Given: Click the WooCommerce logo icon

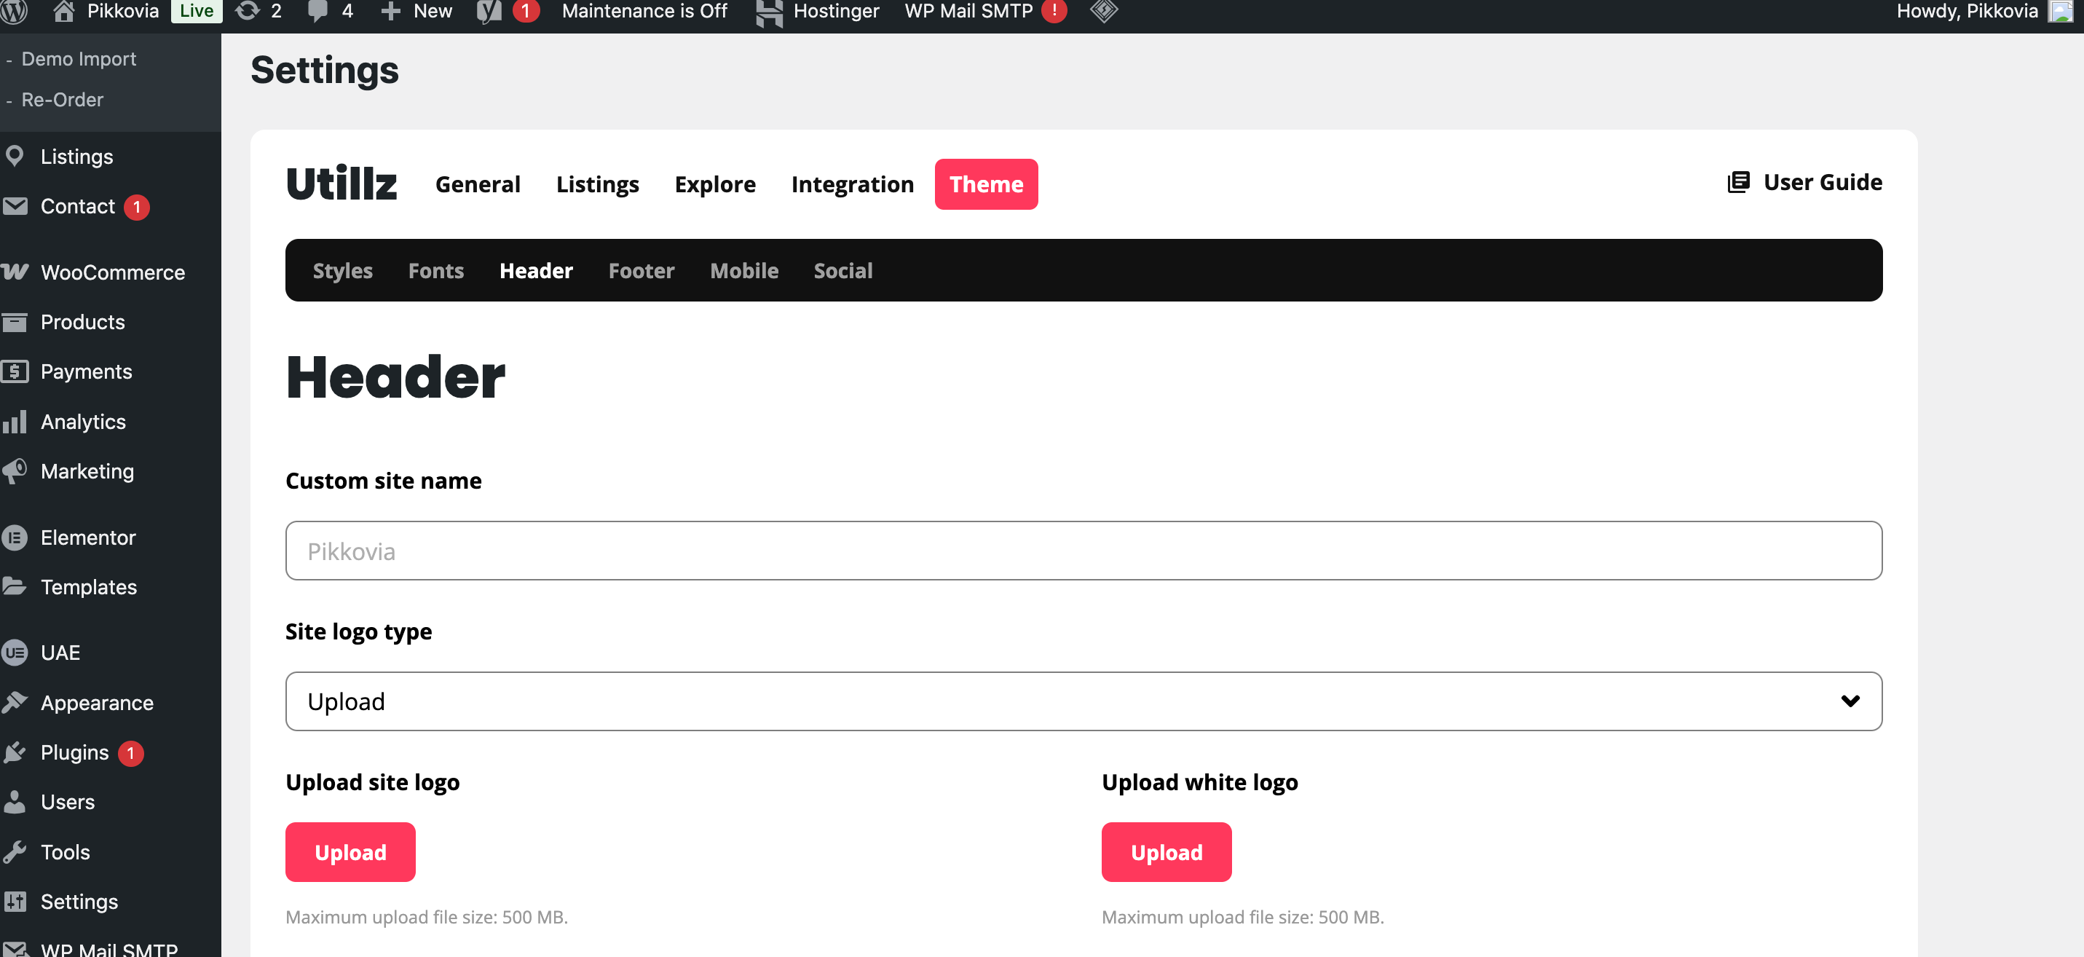Looking at the screenshot, I should pyautogui.click(x=15, y=272).
